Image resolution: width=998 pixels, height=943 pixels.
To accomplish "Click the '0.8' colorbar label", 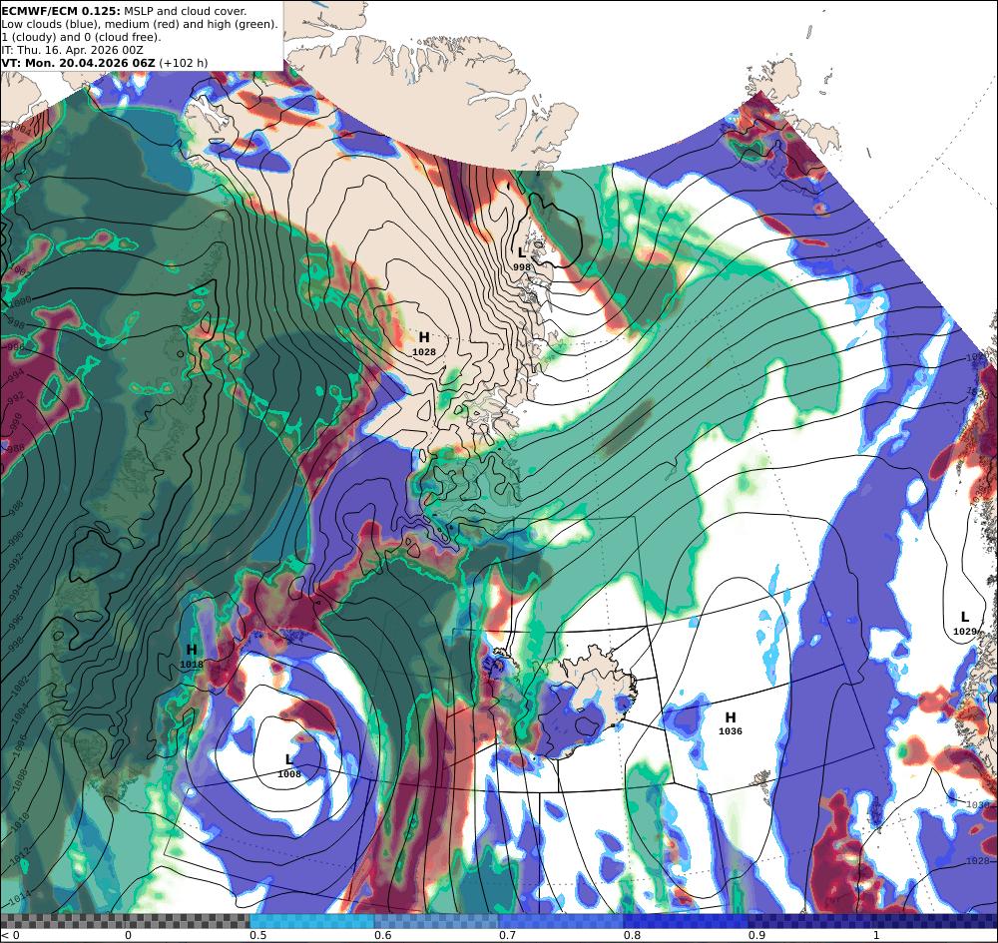I will [x=632, y=935].
